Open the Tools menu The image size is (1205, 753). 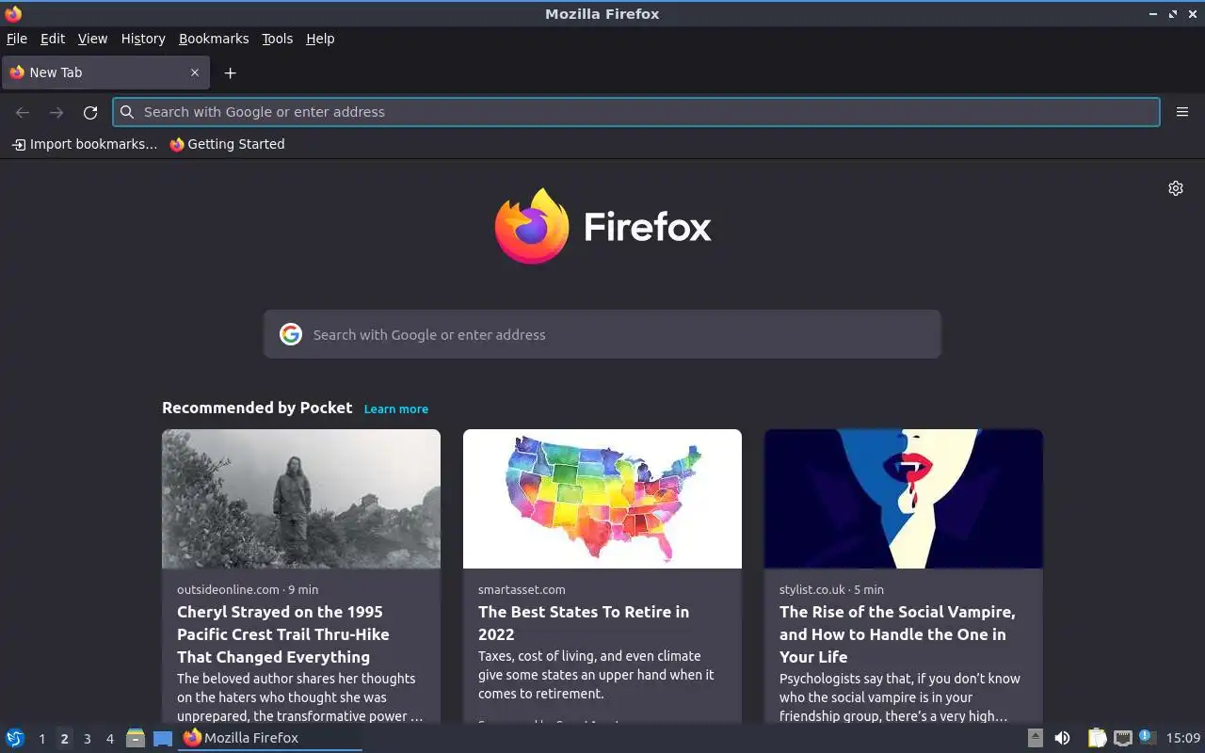click(277, 39)
